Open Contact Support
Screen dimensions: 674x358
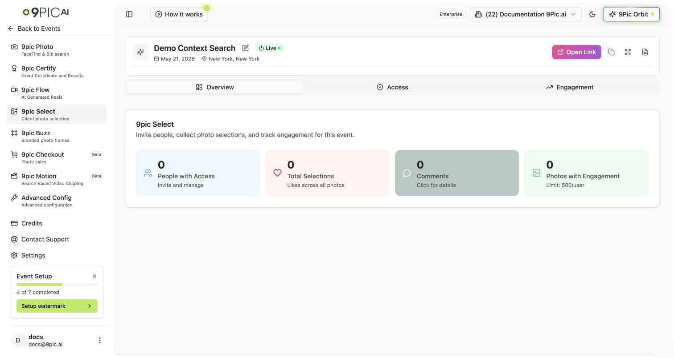[57, 239]
